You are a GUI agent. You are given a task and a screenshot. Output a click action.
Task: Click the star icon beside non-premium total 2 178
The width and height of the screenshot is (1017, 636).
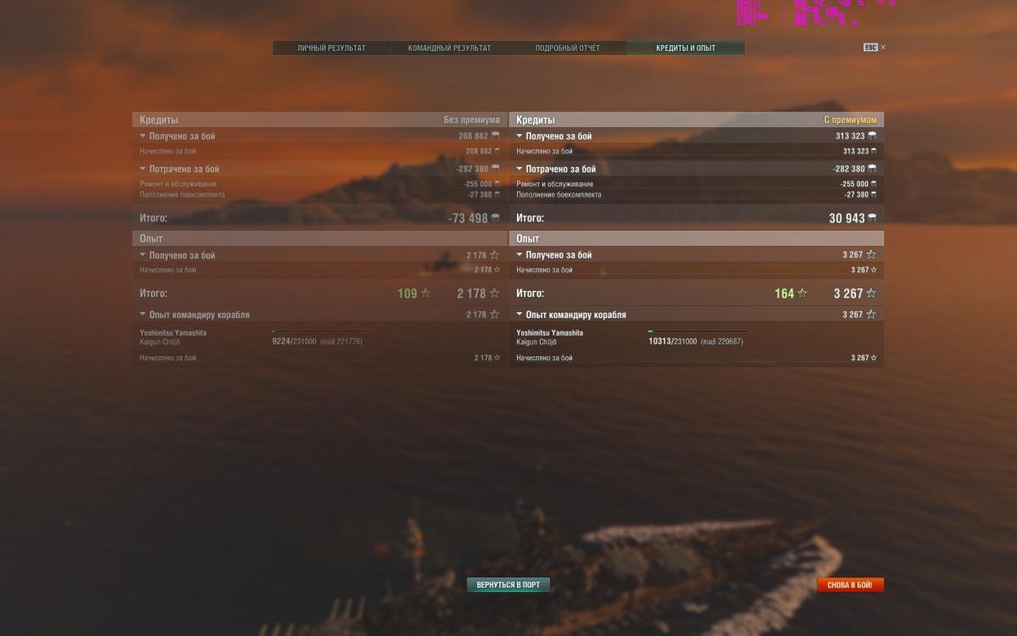495,293
